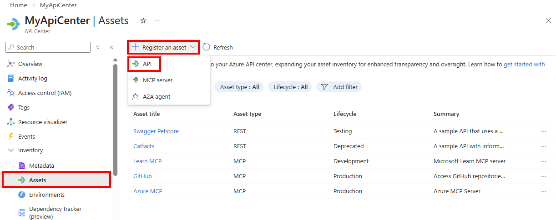Click the Events lightning bolt icon
This screenshot has width=556, height=220.
click(11, 136)
